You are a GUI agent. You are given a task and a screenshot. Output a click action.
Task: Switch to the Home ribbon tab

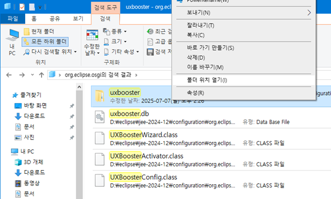click(34, 19)
